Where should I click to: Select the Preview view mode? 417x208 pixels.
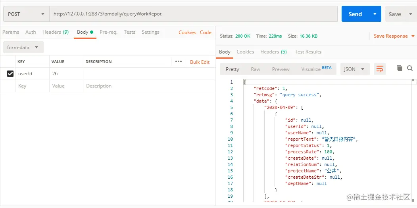(281, 69)
